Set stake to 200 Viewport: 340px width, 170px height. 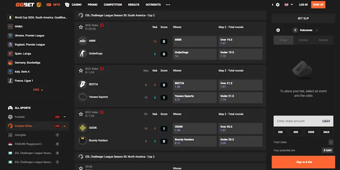click(280, 132)
